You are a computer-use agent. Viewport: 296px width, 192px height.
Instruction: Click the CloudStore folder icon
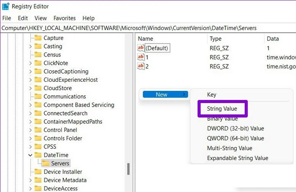click(38, 88)
